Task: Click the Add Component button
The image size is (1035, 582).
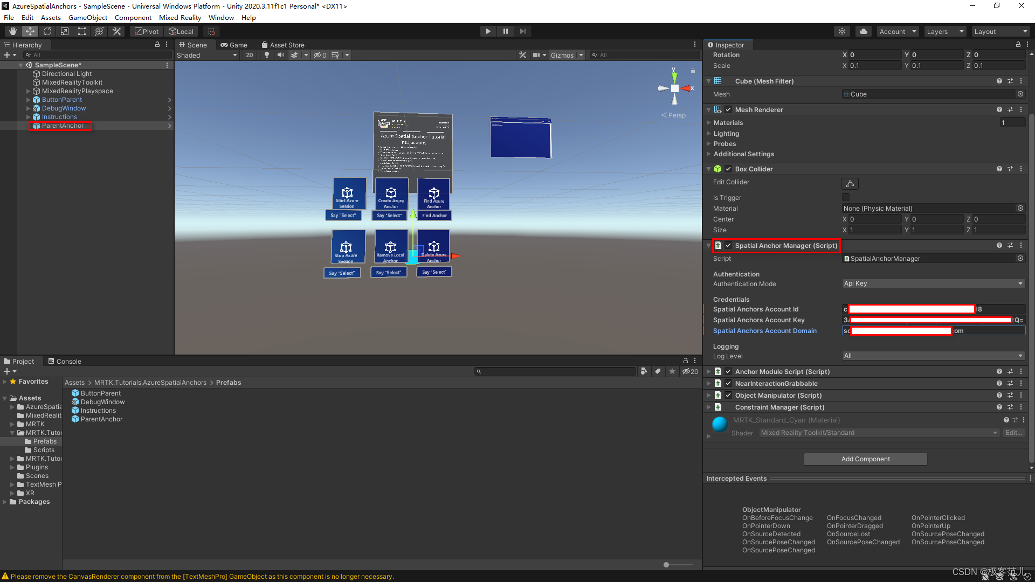Action: [x=865, y=459]
